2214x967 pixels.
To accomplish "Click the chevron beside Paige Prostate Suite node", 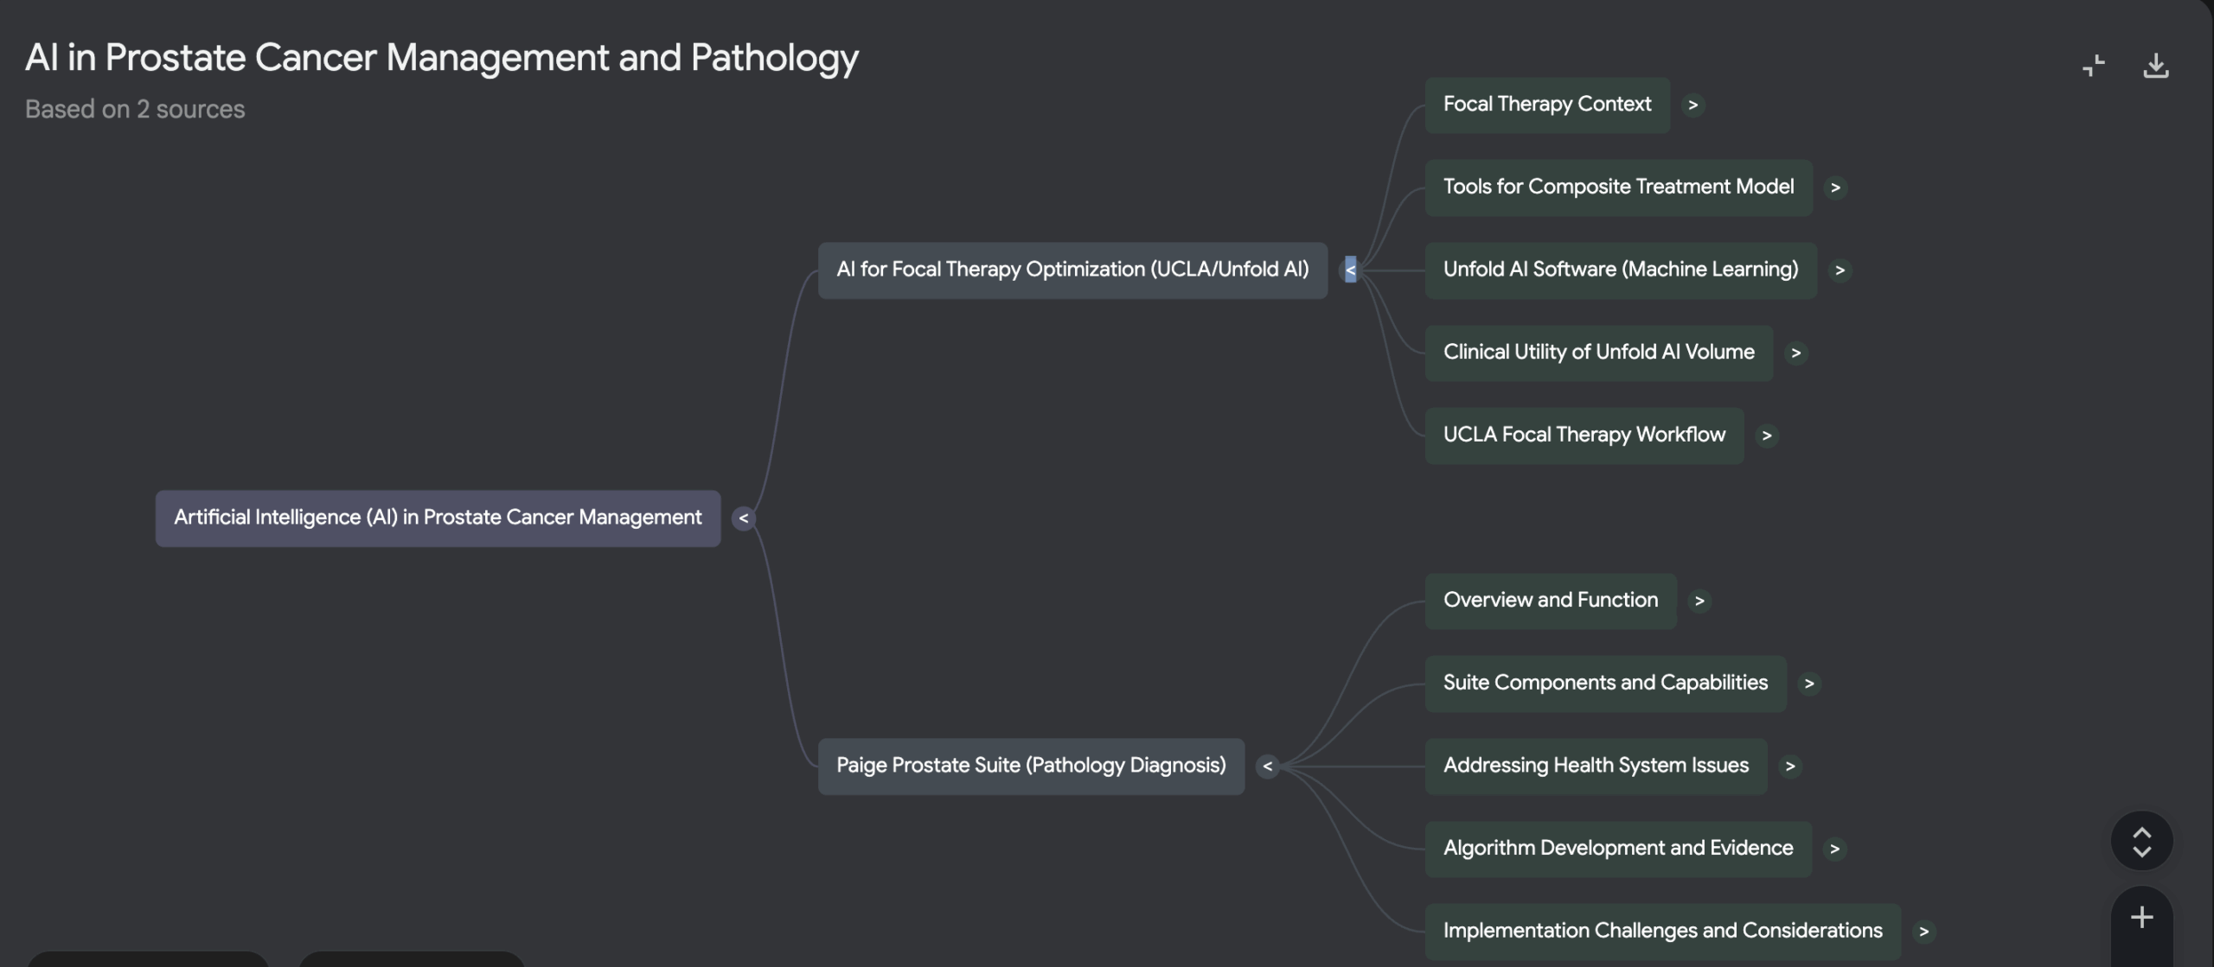I will pos(1268,766).
